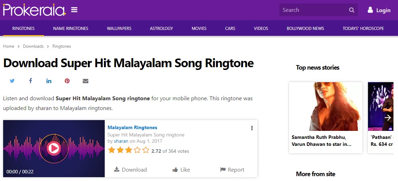Share page on Facebook
This screenshot has width=398, height=181.
click(x=31, y=81)
